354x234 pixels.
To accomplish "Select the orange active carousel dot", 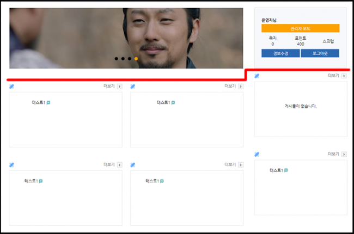I will pos(136,59).
